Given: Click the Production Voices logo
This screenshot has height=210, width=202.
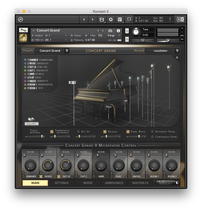Looking at the screenshot, I should (x=167, y=182).
